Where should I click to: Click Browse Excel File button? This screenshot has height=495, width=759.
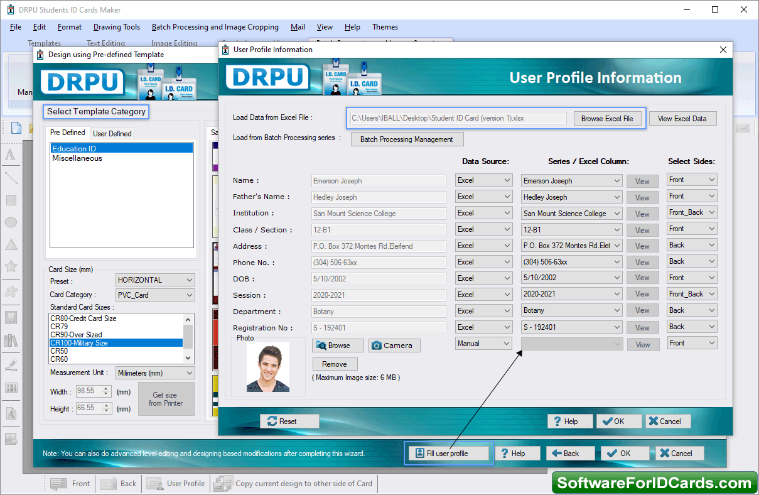point(607,118)
